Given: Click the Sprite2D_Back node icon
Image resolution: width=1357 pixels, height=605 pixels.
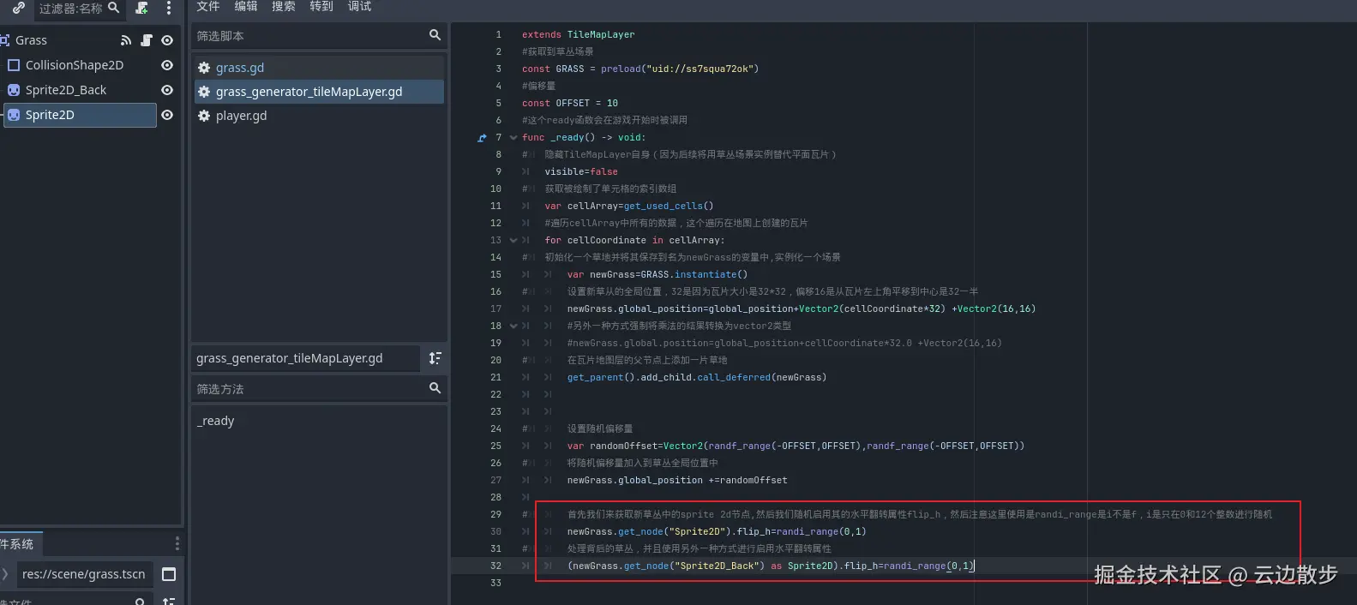Looking at the screenshot, I should click(x=14, y=90).
